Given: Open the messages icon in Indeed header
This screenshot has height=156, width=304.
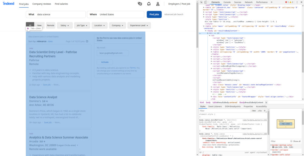Looking at the screenshot, I should (140, 4).
